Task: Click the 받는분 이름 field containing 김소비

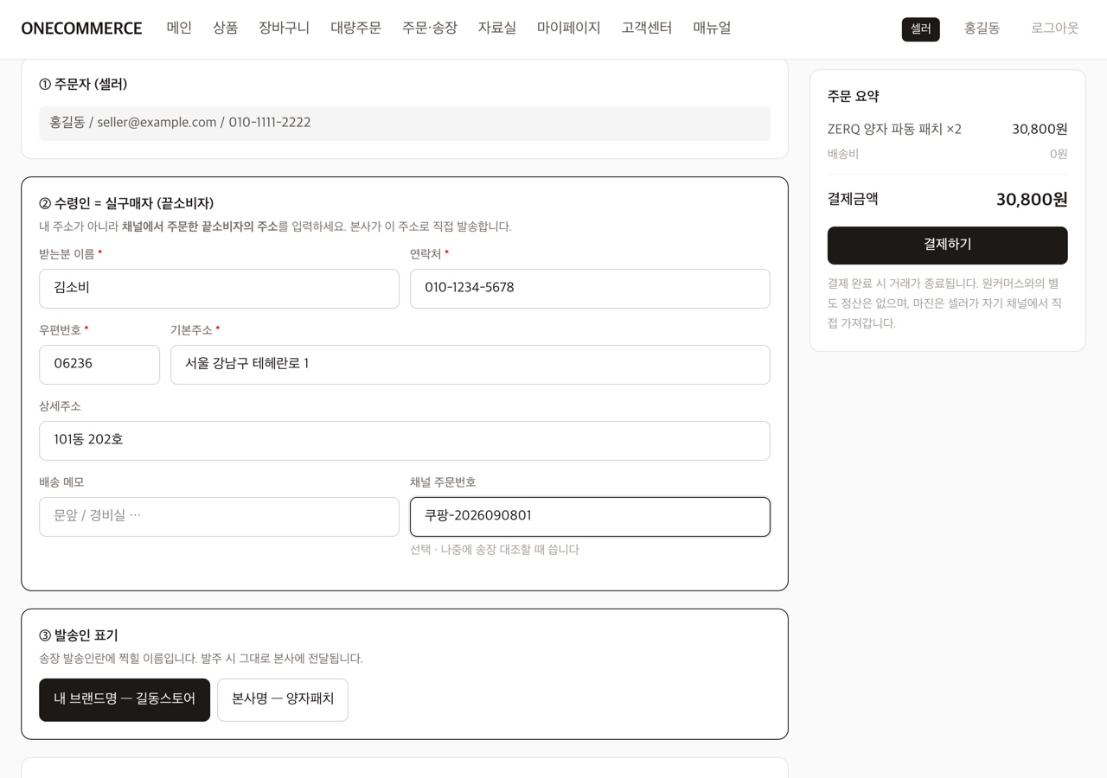Action: pyautogui.click(x=219, y=289)
